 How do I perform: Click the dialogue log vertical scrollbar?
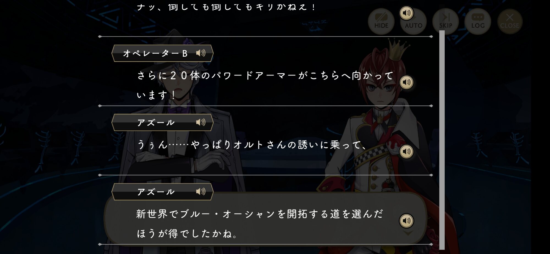click(x=442, y=140)
